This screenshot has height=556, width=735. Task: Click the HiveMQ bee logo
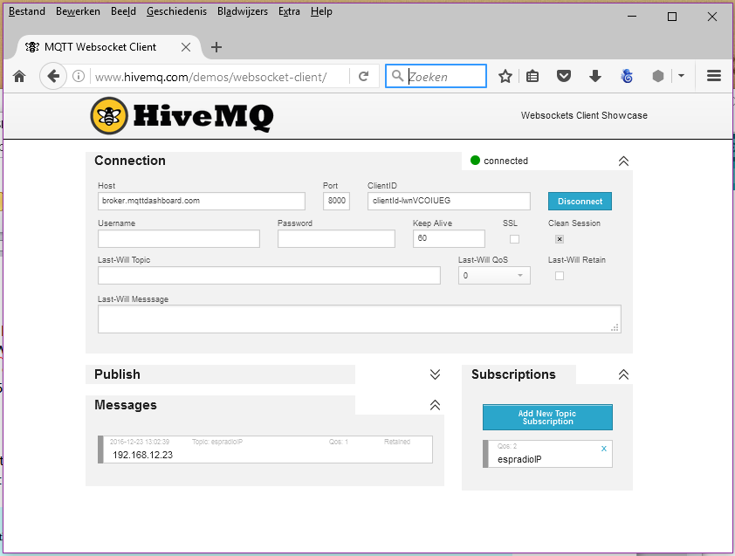(x=109, y=116)
